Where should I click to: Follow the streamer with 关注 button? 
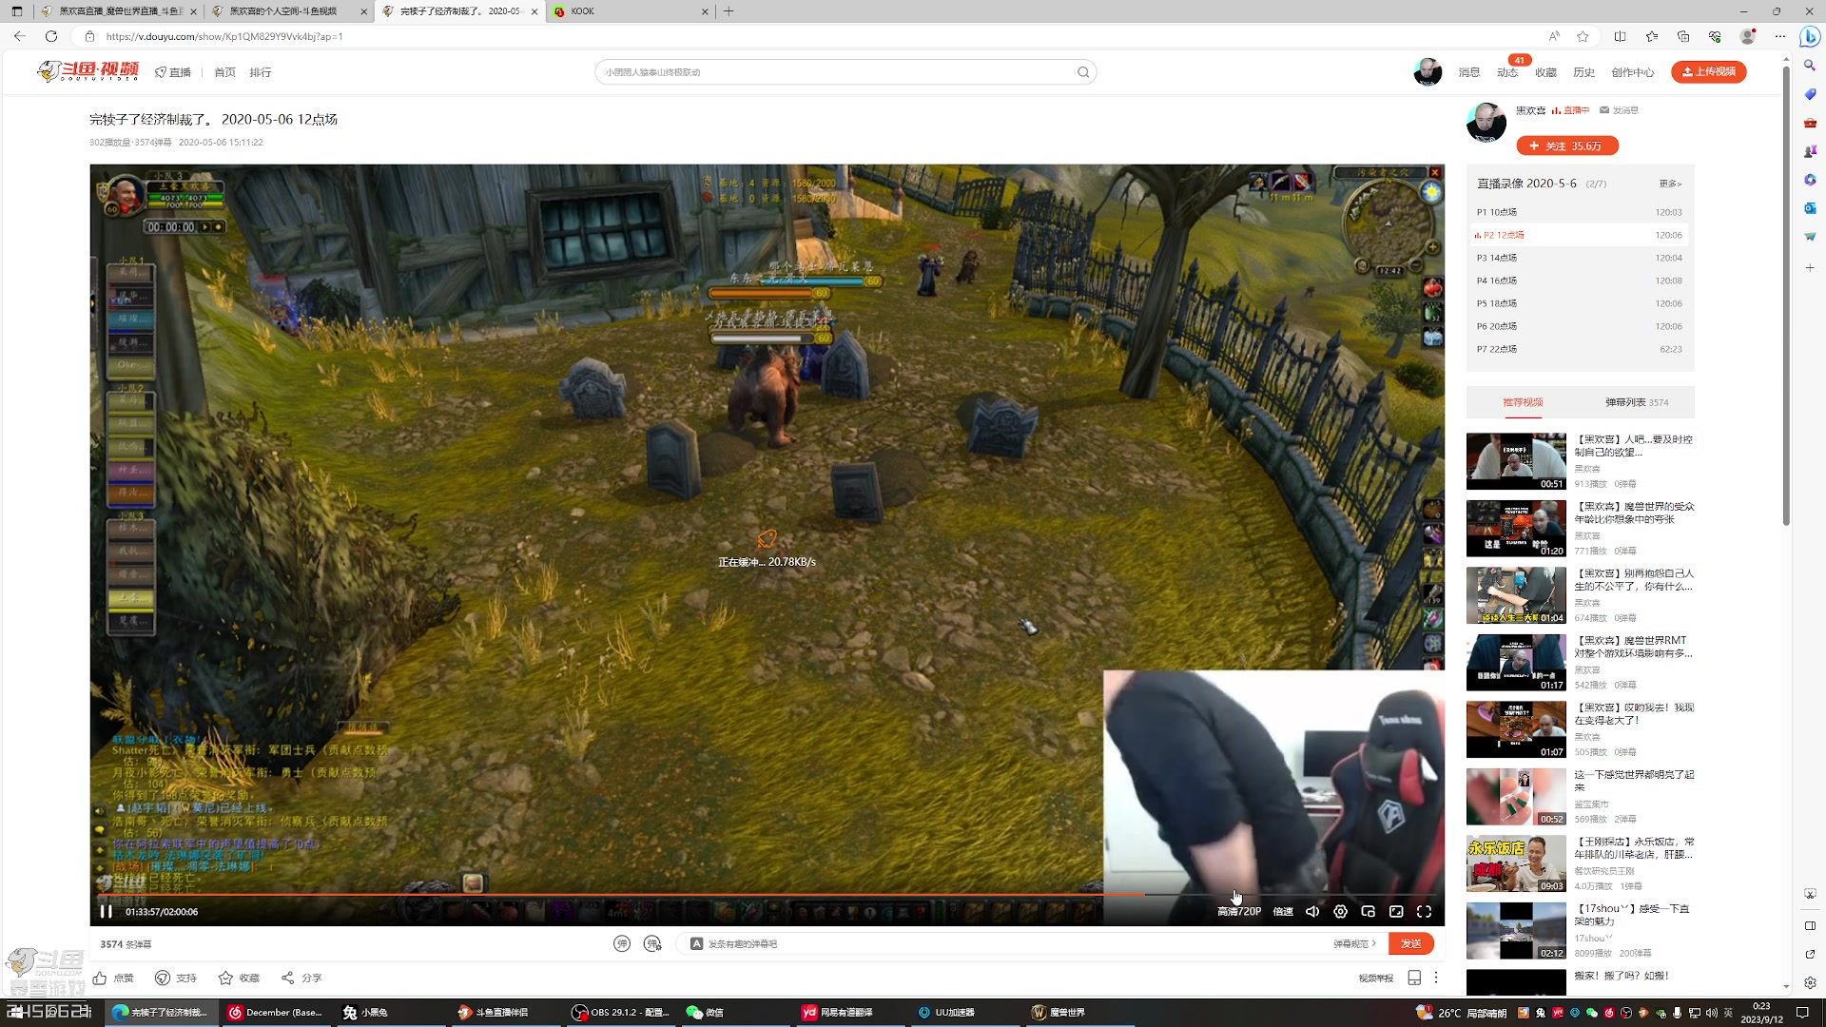1567,145
